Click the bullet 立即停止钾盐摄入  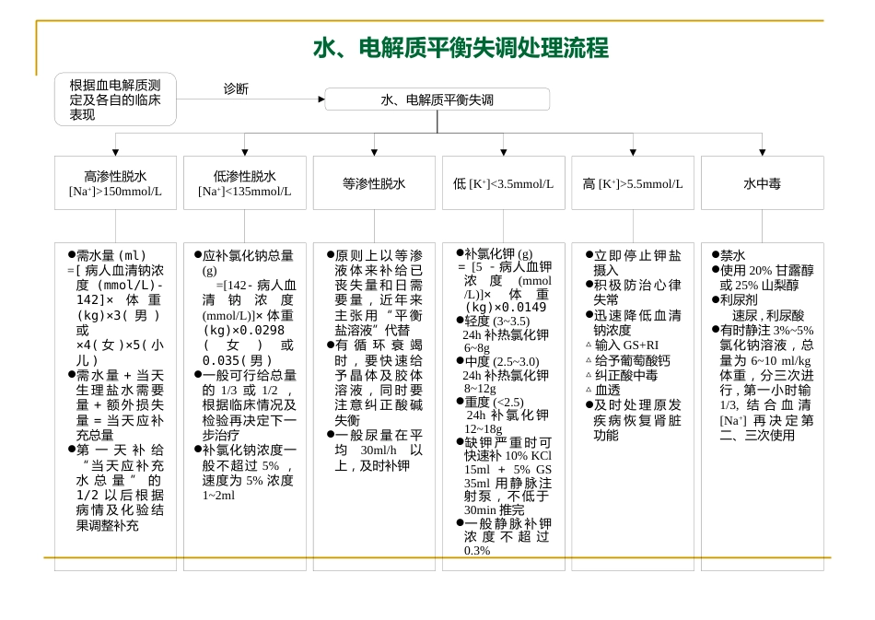(x=634, y=263)
